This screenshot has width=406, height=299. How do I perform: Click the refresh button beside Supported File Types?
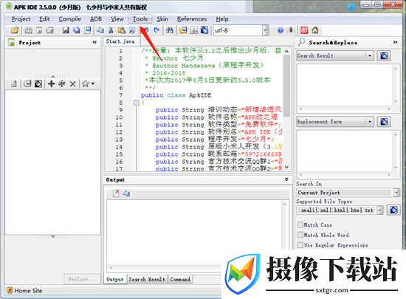coord(393,210)
